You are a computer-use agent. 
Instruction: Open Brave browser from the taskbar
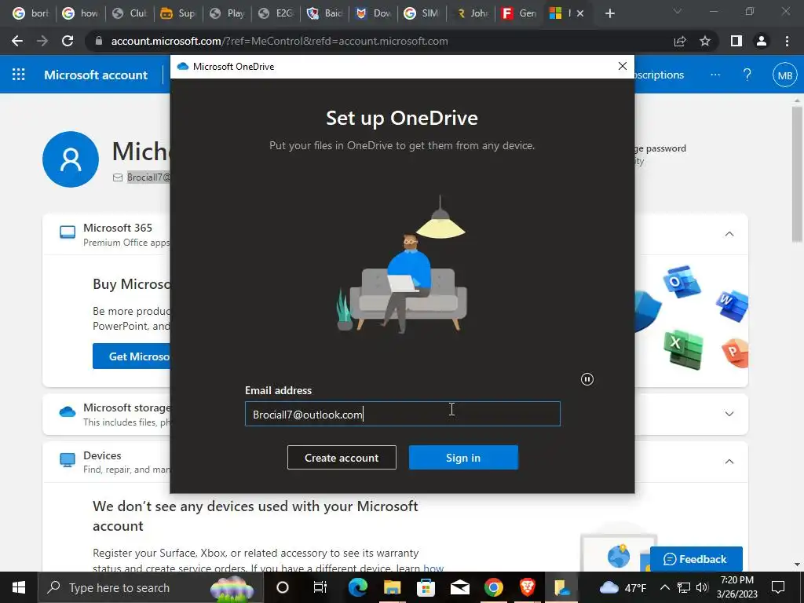coord(527,587)
